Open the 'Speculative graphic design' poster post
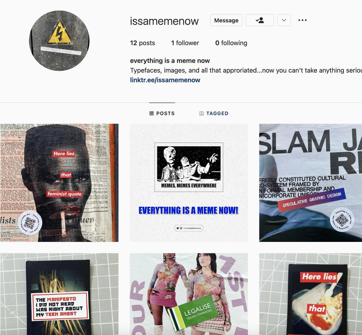Screen dimensions: 362x335 (310, 183)
